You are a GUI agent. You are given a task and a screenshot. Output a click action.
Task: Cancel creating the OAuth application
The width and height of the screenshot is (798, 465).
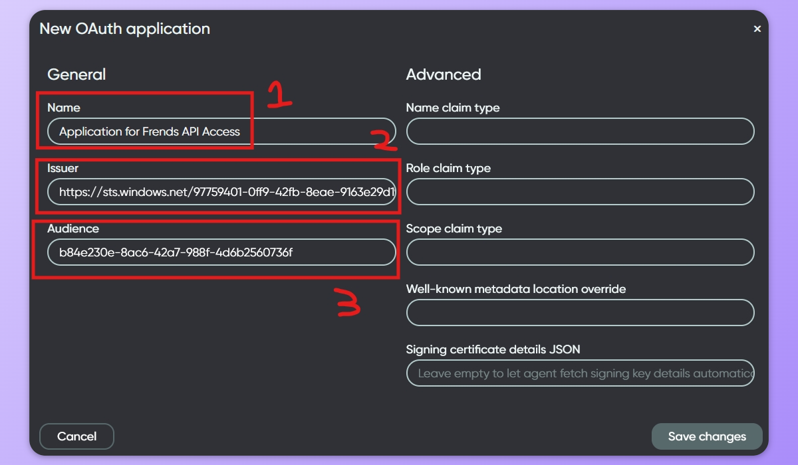77,436
